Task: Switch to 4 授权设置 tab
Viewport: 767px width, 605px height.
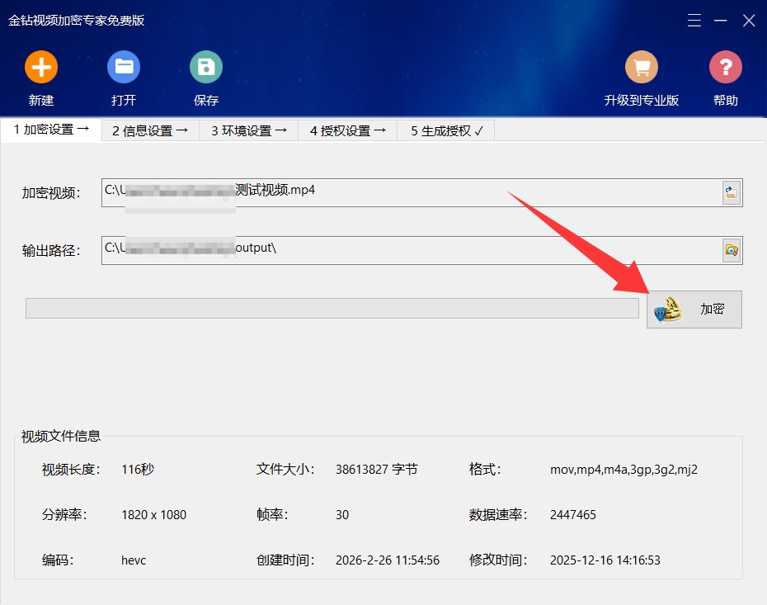Action: [348, 131]
